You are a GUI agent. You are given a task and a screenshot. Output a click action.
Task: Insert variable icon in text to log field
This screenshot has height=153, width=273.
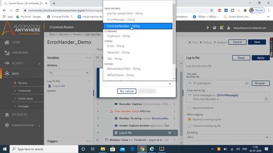click(x=266, y=99)
